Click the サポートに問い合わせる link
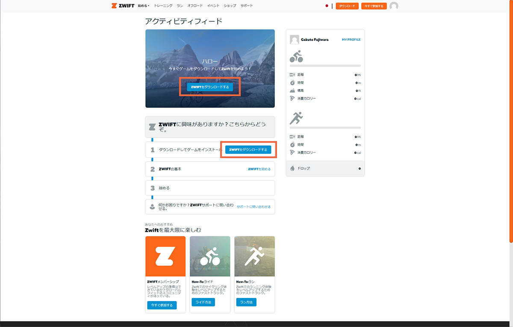The width and height of the screenshot is (513, 327). click(x=254, y=206)
